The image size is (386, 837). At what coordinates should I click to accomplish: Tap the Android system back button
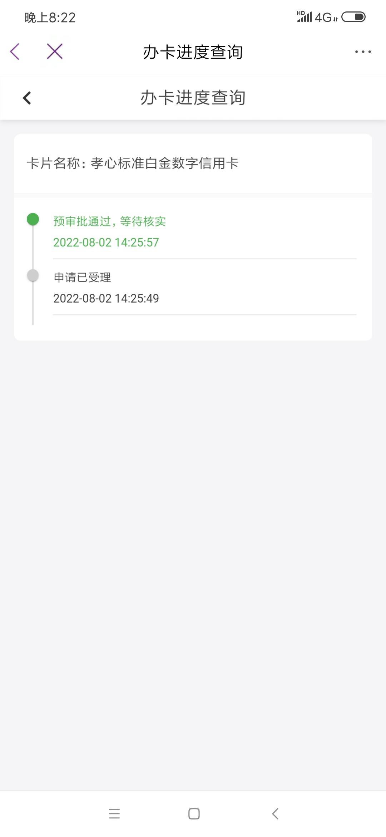[275, 814]
